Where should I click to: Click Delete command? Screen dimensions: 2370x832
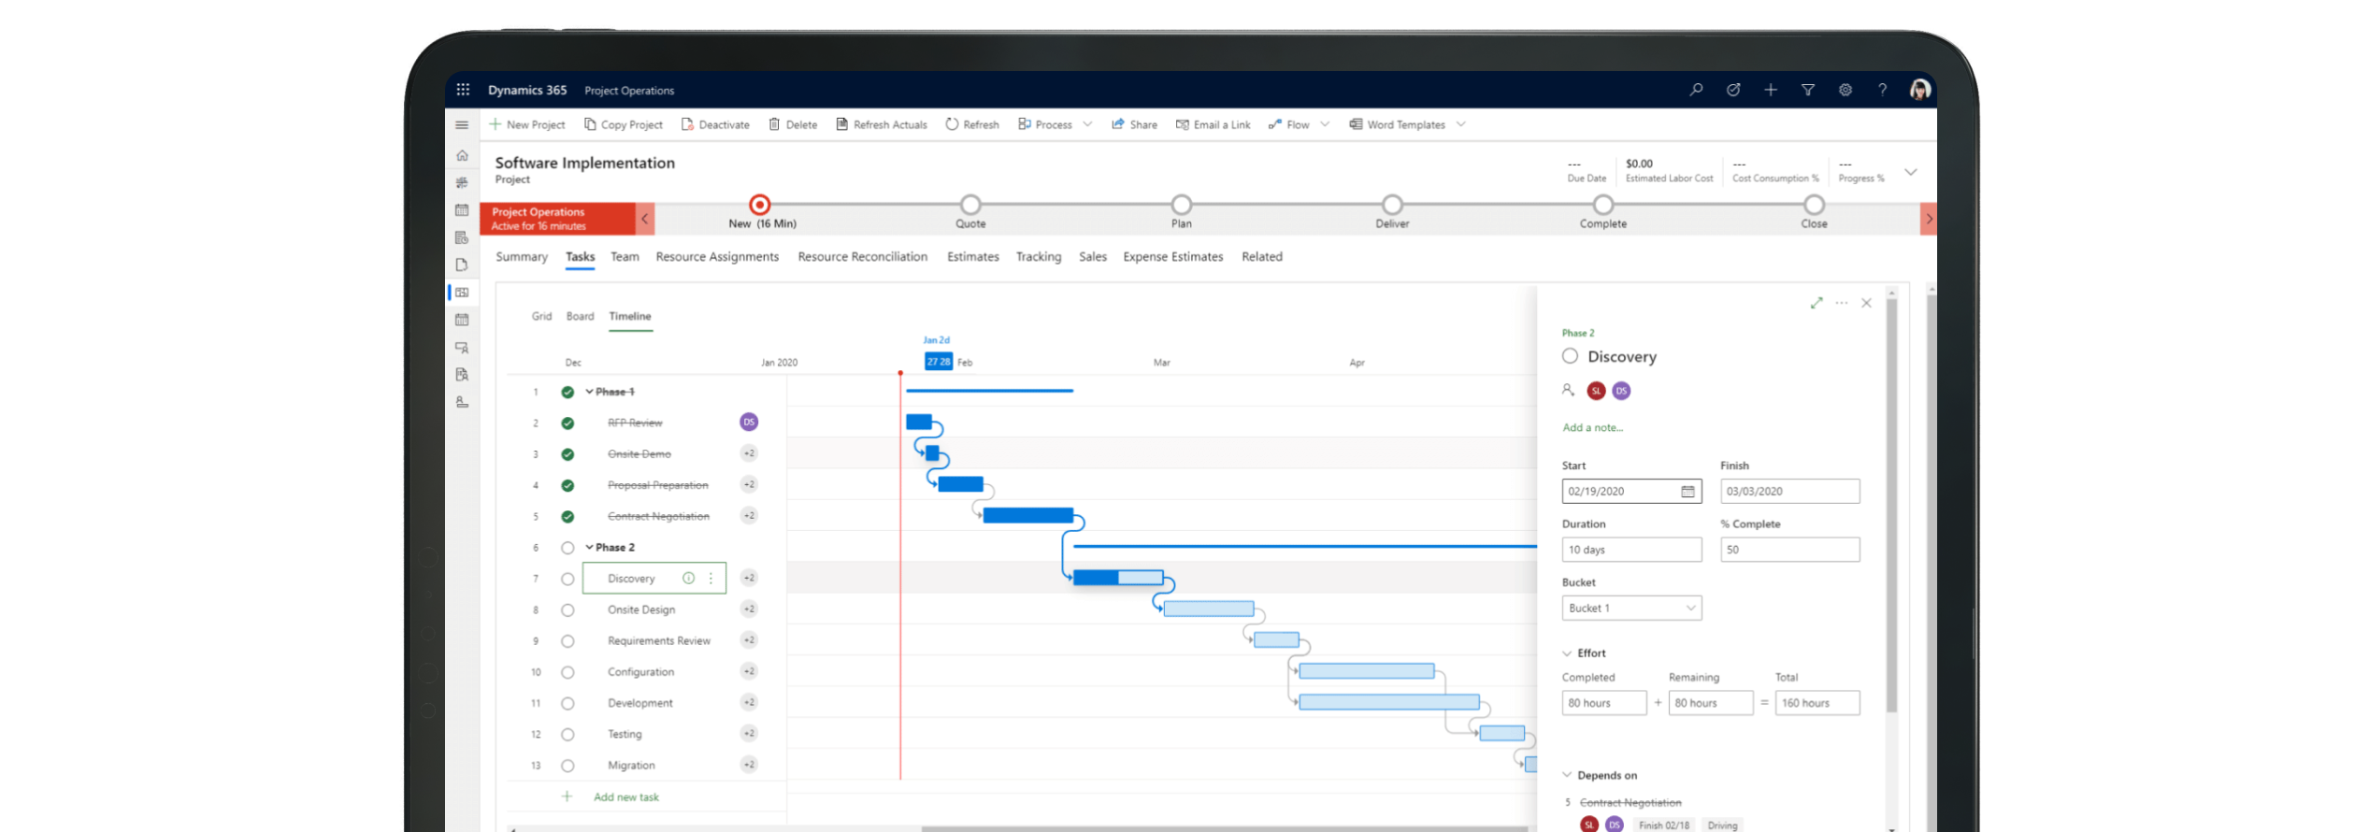(793, 124)
